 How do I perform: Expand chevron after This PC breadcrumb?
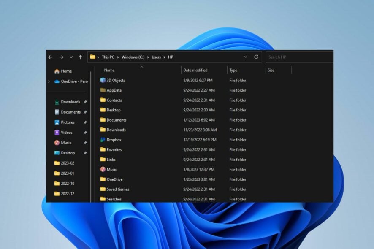pyautogui.click(x=118, y=57)
